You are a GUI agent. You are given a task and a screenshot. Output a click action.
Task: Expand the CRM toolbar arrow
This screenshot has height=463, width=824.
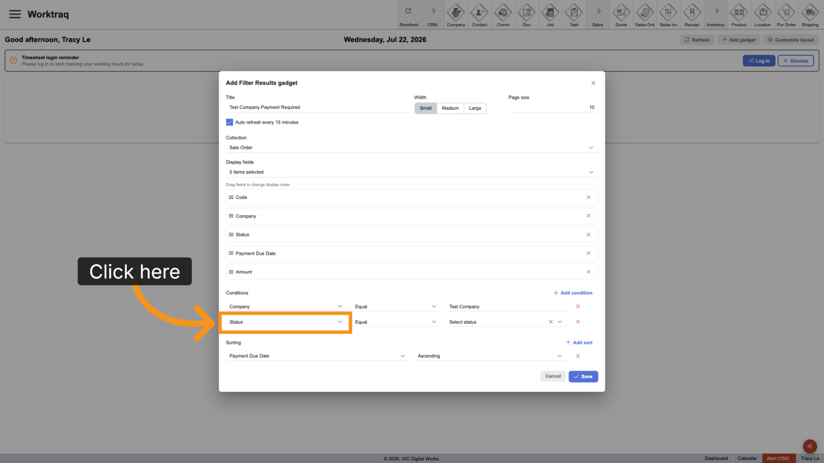432,15
